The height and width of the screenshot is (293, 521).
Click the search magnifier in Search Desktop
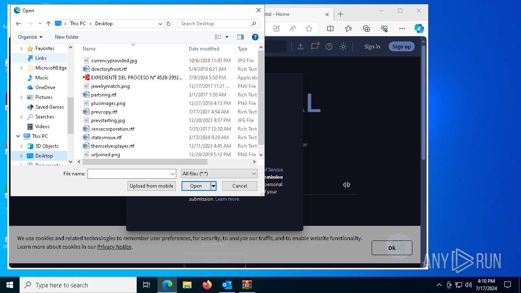[x=254, y=24]
